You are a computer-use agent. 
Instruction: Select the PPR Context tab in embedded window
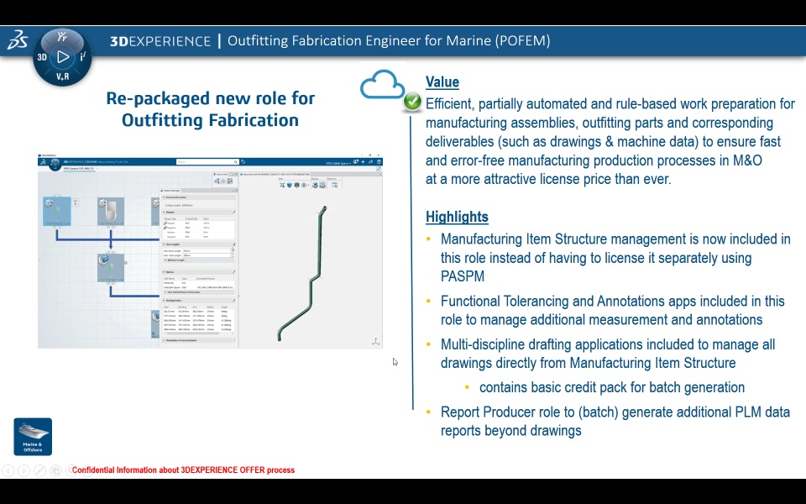pos(79,168)
